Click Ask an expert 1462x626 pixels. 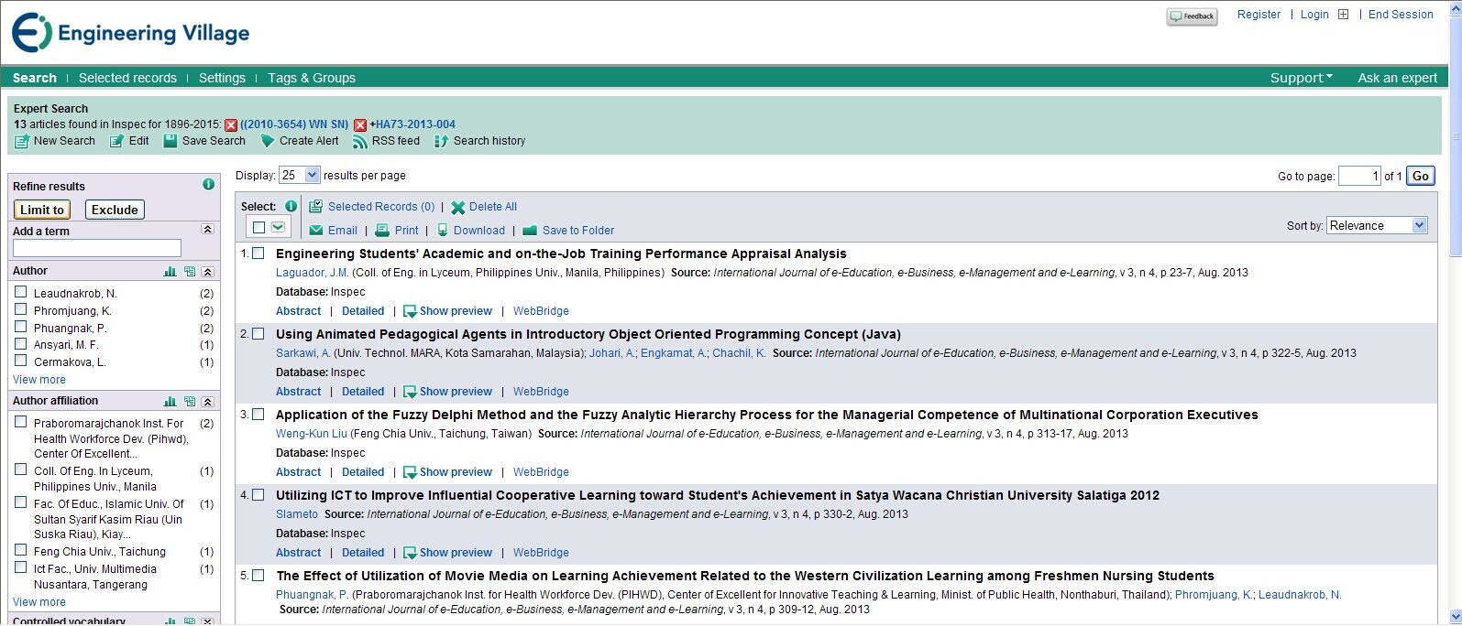(x=1397, y=78)
